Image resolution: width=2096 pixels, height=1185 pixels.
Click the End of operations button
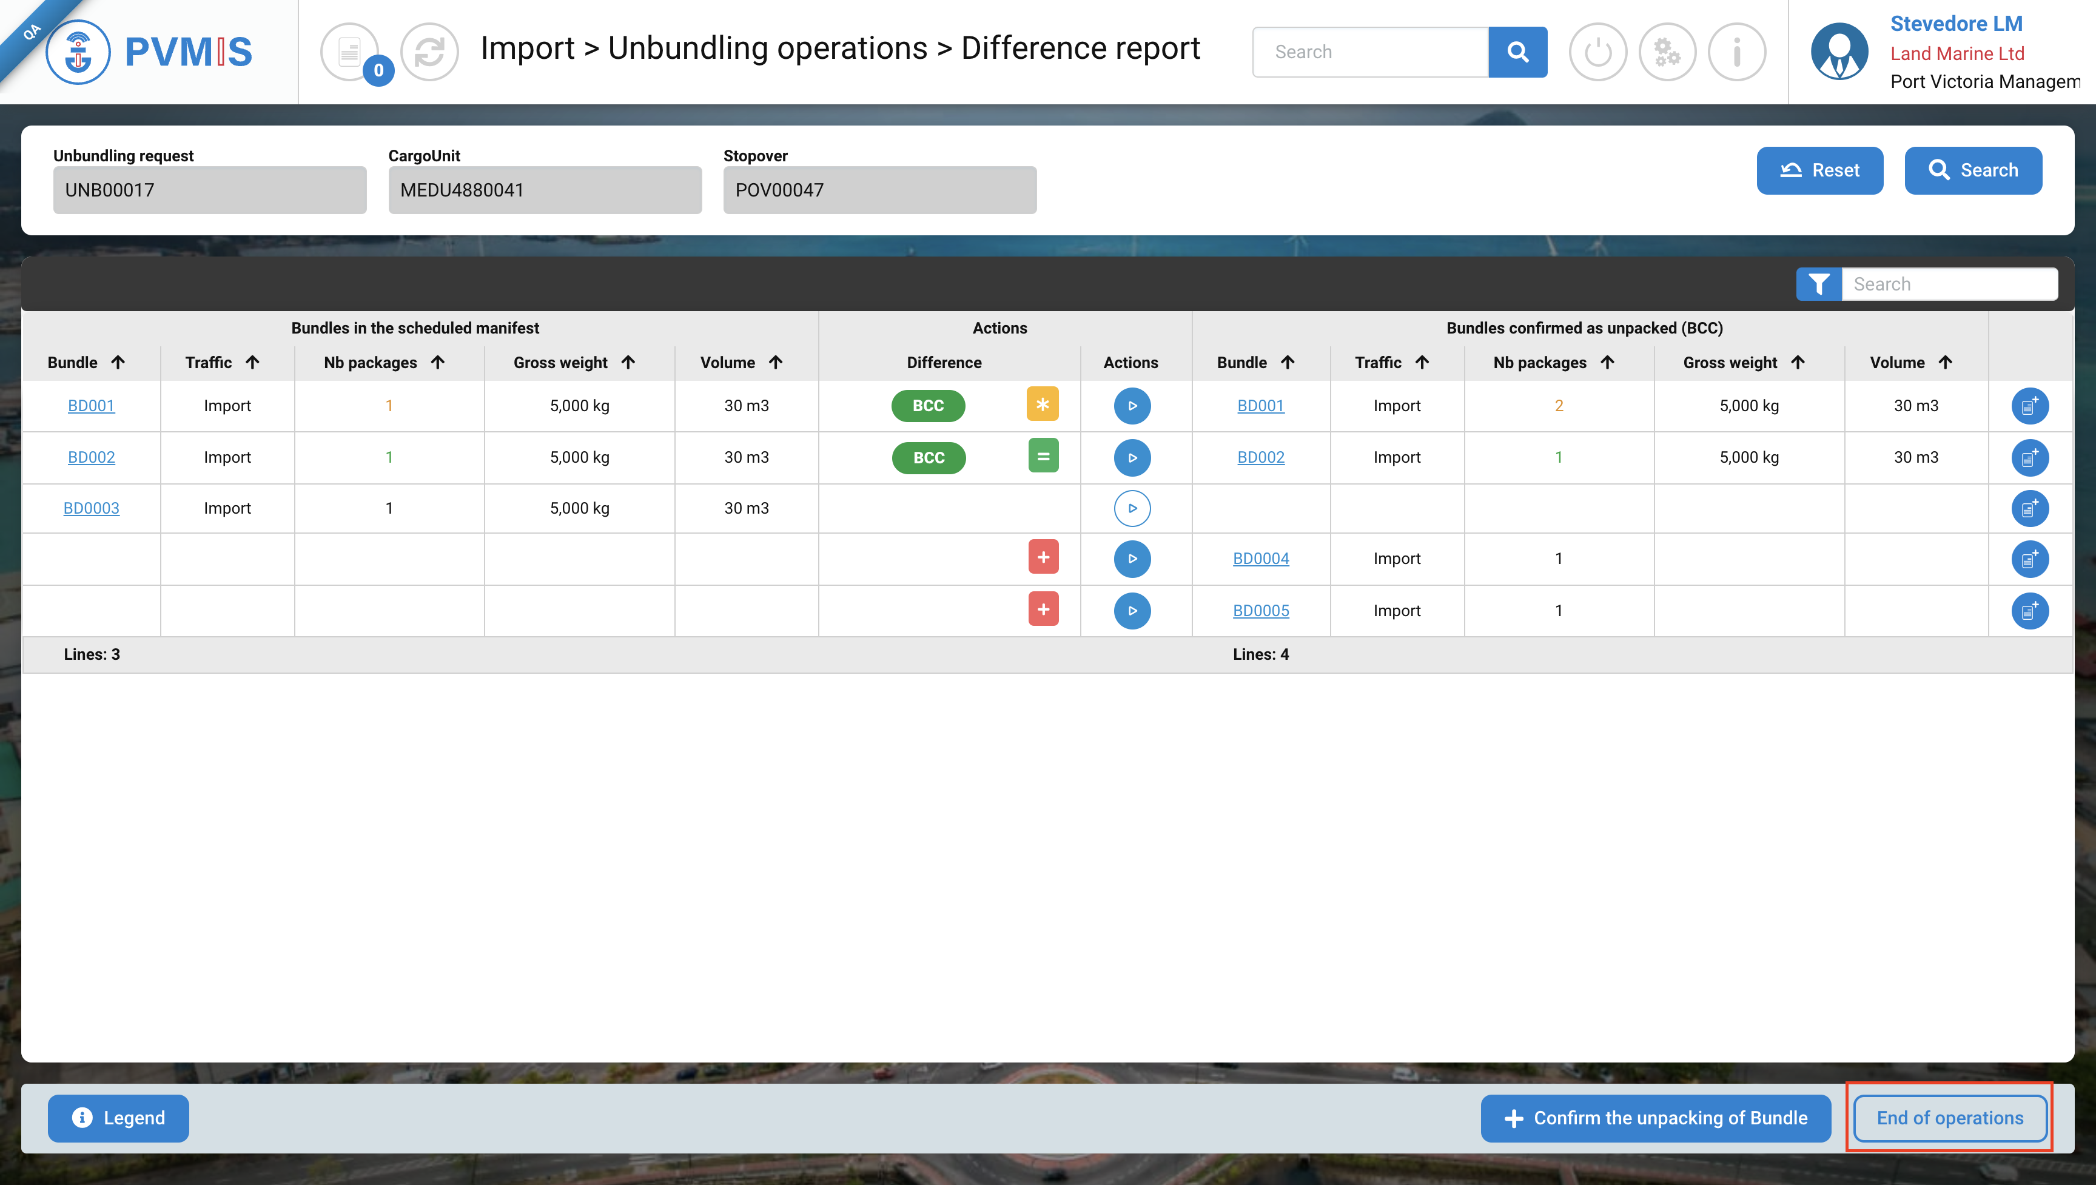1950,1118
